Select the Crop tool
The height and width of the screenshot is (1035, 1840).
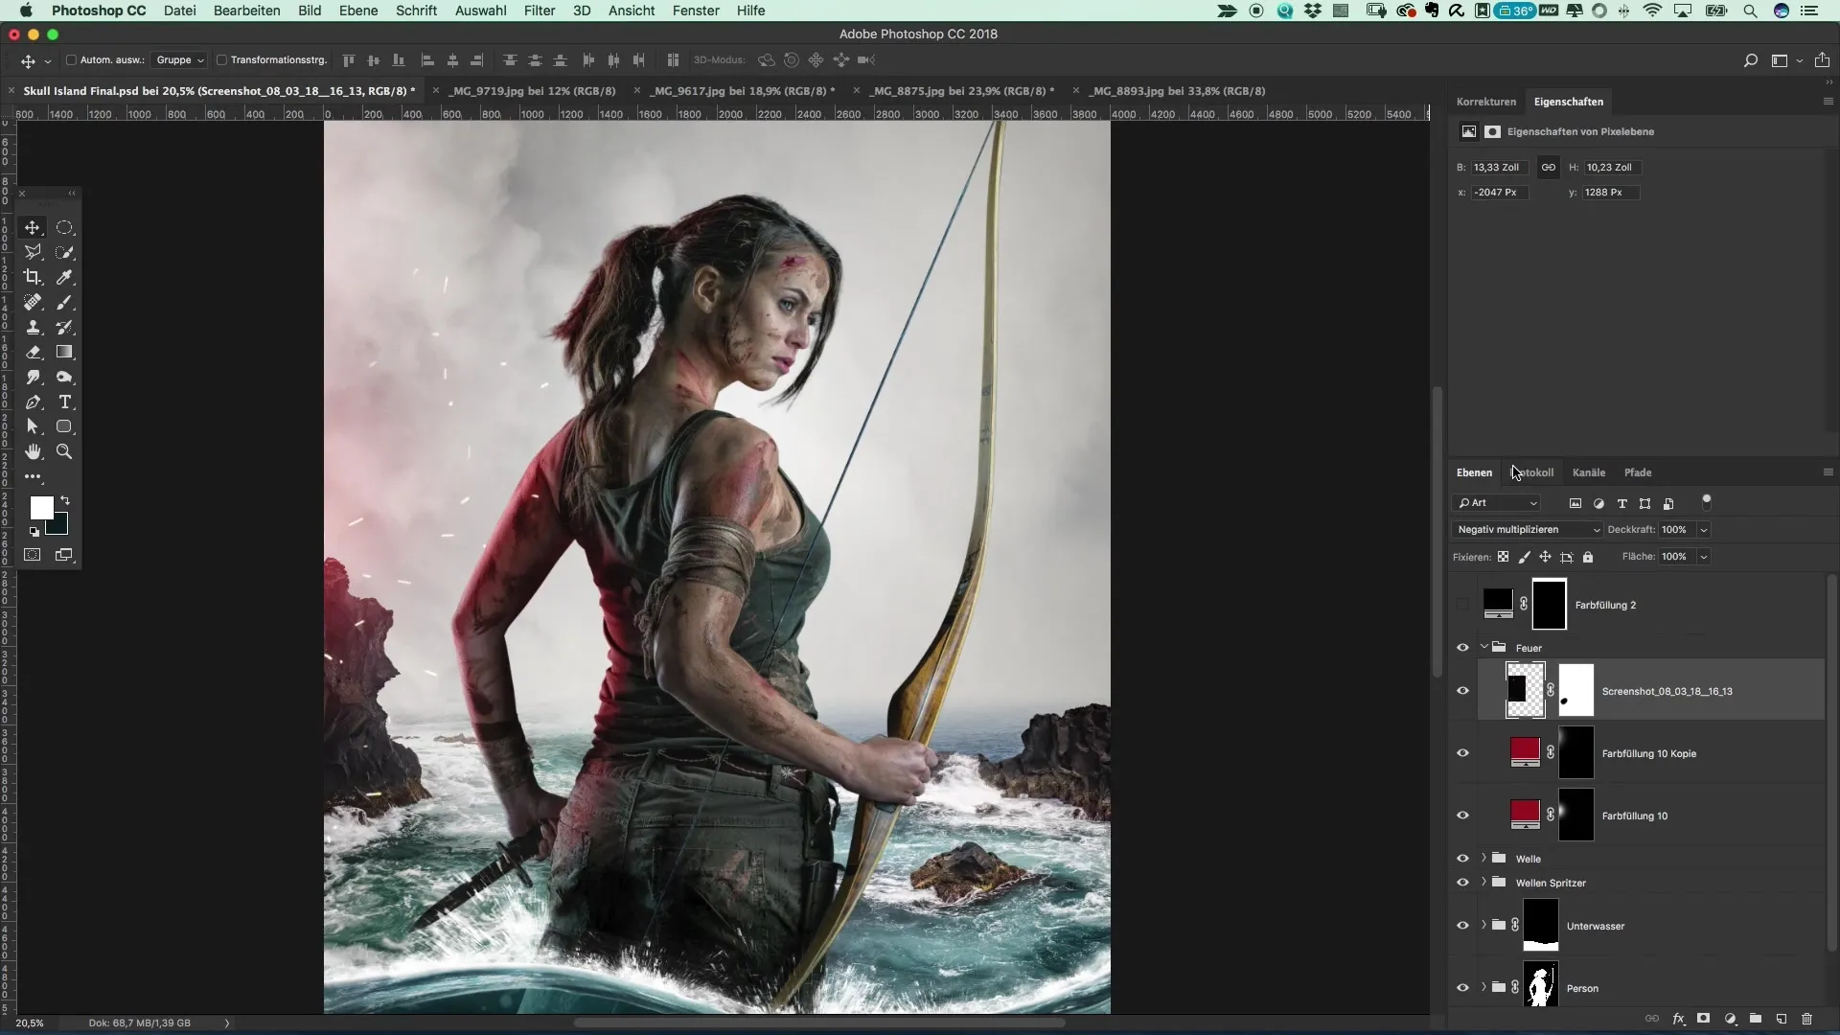33,277
